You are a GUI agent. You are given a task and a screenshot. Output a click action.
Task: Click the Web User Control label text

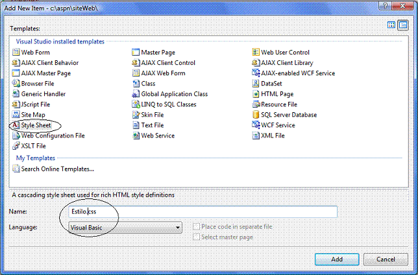click(x=285, y=53)
